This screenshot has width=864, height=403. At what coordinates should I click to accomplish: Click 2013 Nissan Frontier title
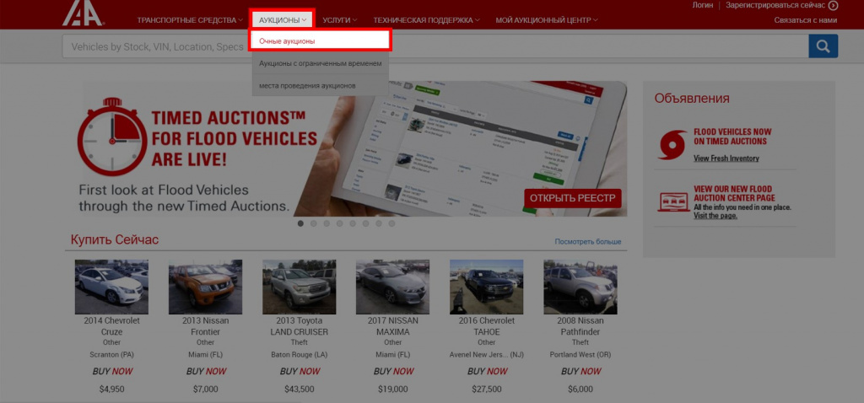(x=206, y=326)
